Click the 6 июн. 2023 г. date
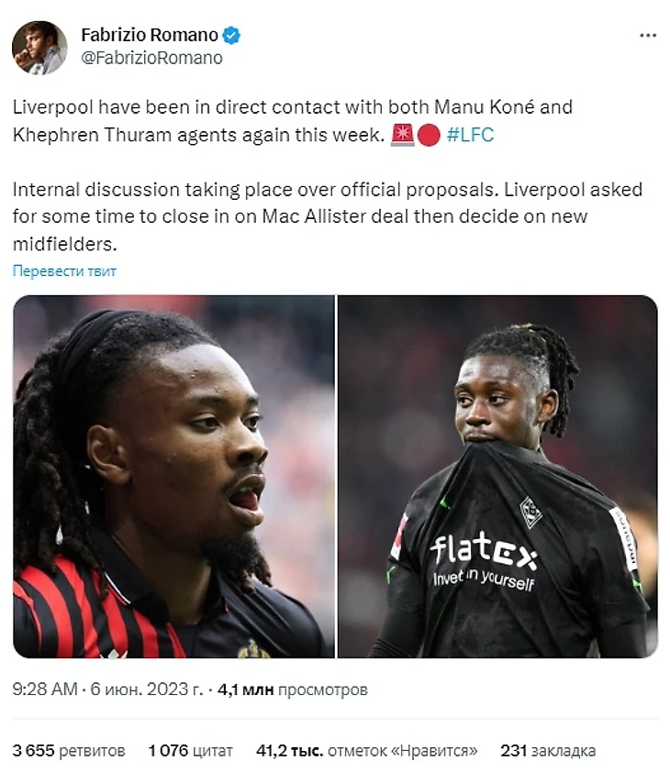The height and width of the screenshot is (772, 670). coord(147,689)
